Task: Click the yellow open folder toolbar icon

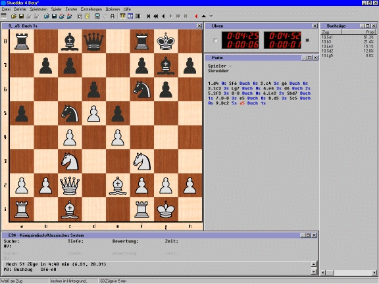Action: click(14, 16)
